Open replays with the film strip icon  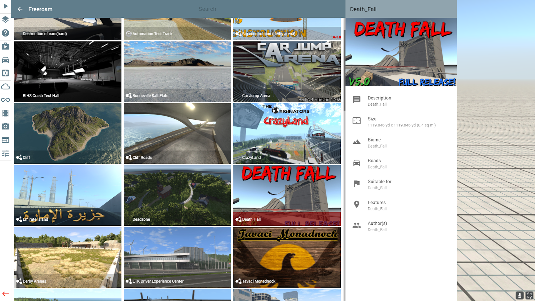[5, 113]
